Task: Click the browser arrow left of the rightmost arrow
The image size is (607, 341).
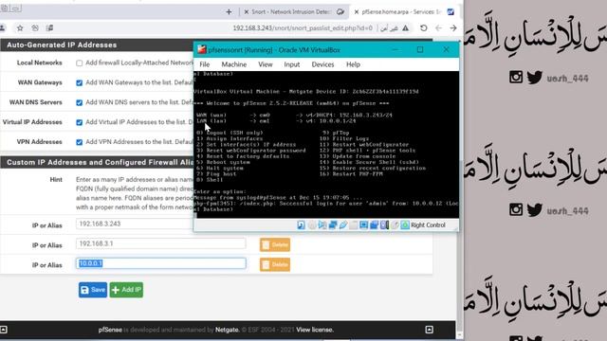Action: click(x=438, y=27)
